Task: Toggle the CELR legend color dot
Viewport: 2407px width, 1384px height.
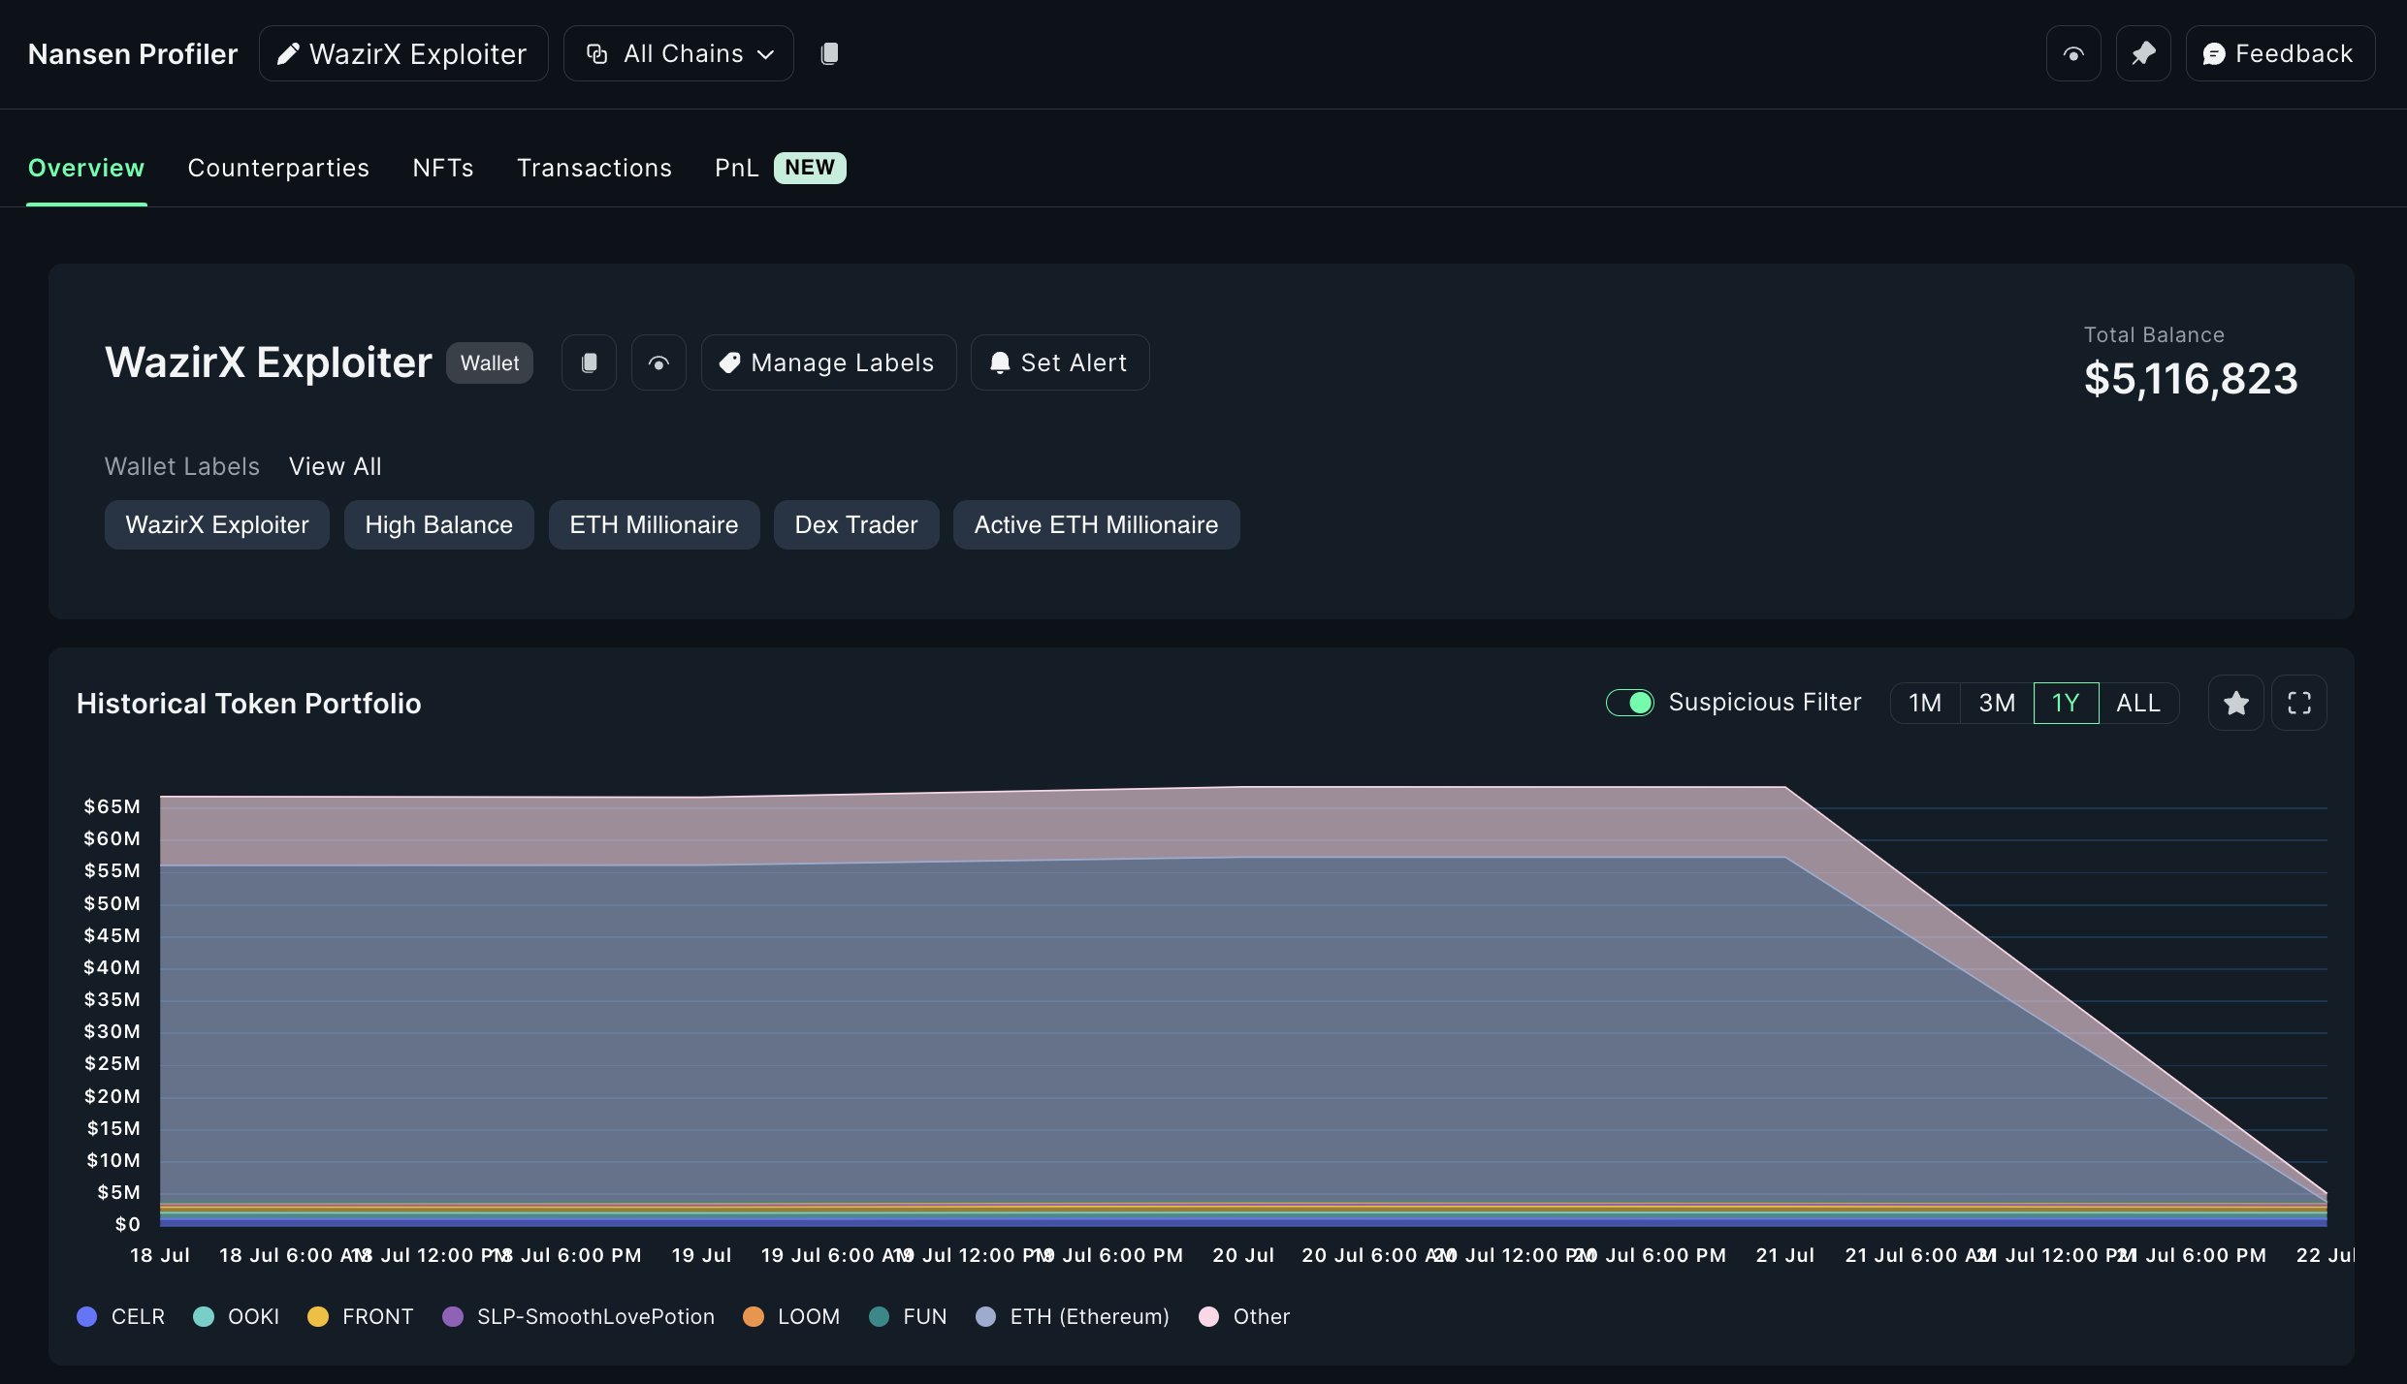Action: (87, 1316)
